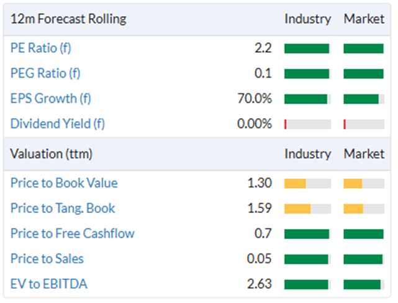Click the Valuation (ttm) section header

51,154
